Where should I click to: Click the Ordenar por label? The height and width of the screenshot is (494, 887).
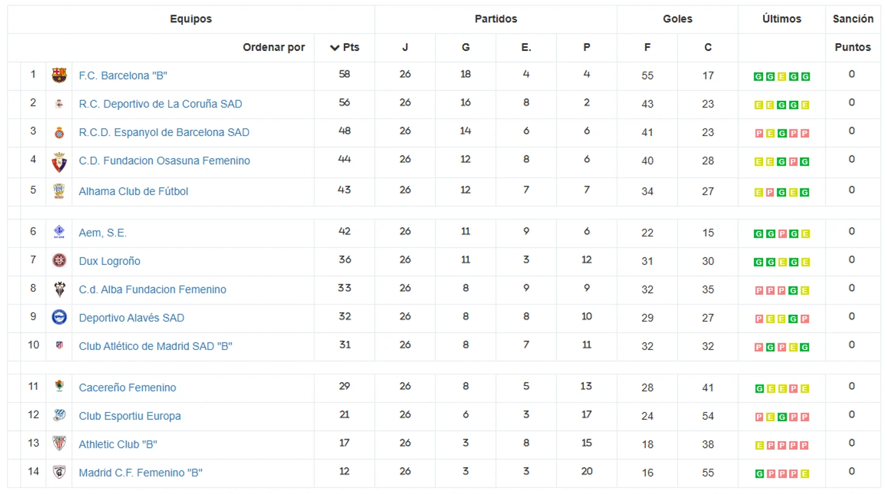(273, 47)
